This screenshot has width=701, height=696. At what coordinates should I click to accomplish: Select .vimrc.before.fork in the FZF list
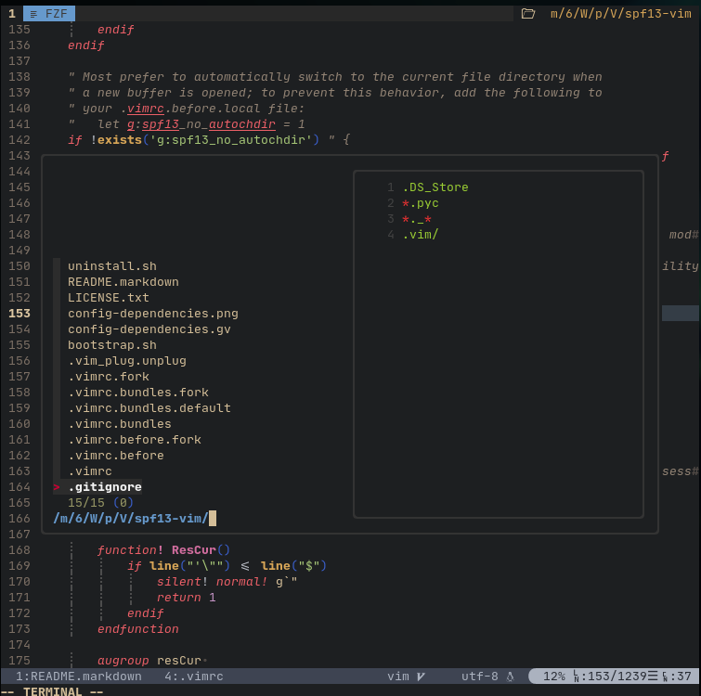135,440
